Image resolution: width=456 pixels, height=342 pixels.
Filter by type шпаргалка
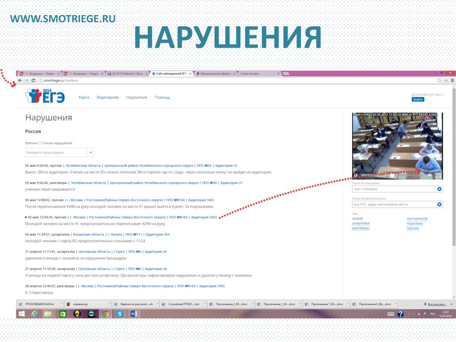(x=361, y=224)
